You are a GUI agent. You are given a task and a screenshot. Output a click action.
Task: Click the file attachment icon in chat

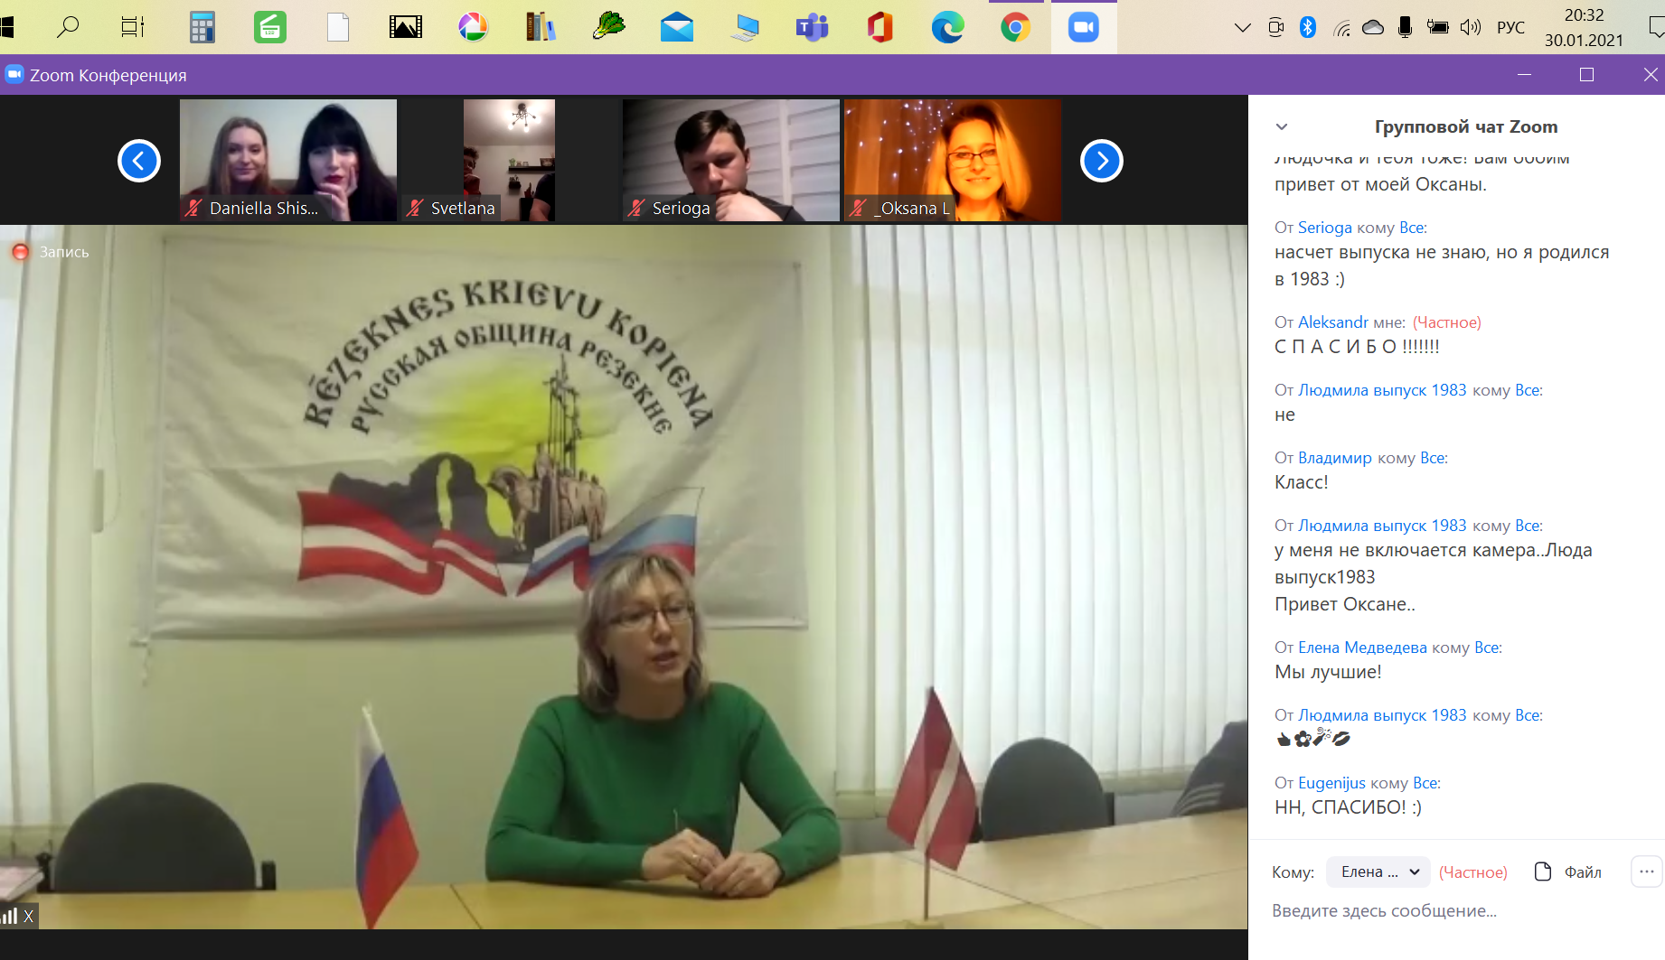tap(1543, 871)
